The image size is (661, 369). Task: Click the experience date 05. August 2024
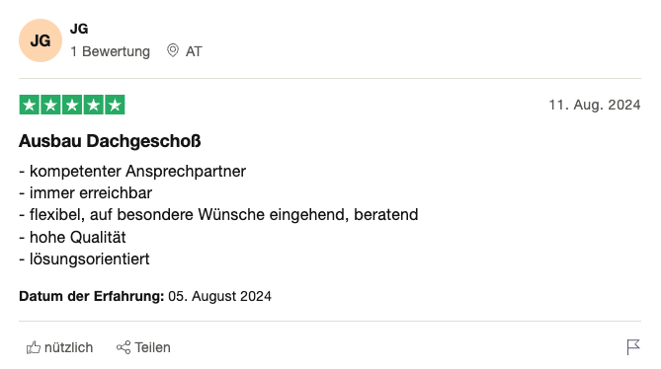[219, 296]
